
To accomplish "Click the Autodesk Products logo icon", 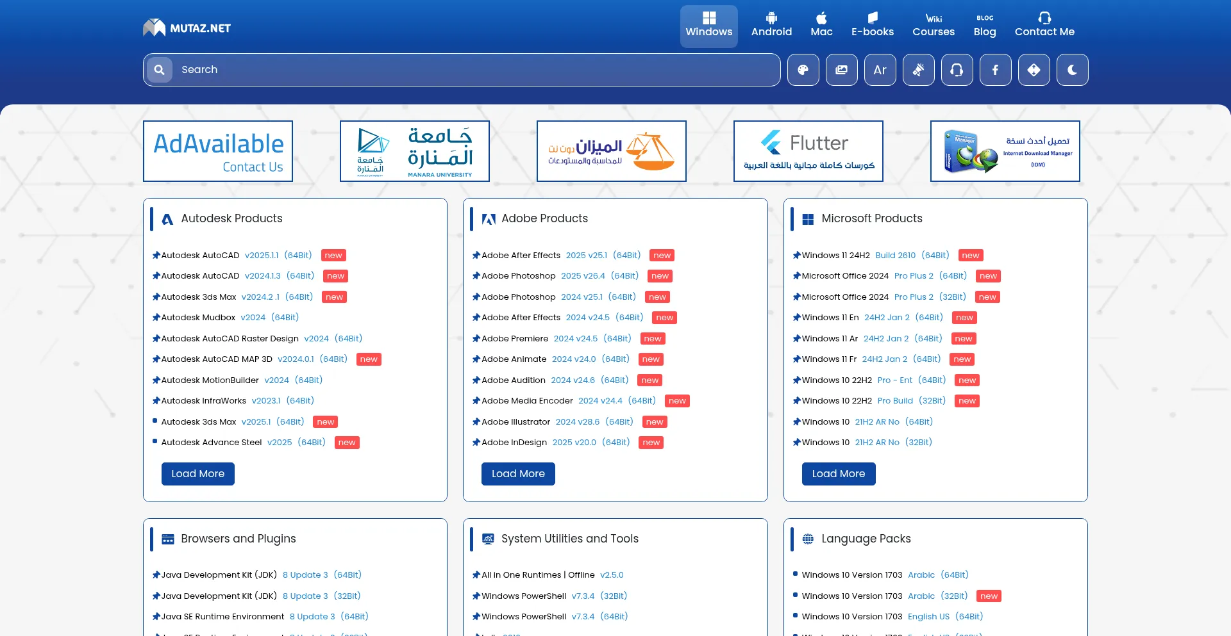I will 168,219.
